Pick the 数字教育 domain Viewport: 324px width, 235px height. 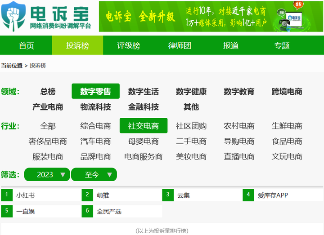239,91
